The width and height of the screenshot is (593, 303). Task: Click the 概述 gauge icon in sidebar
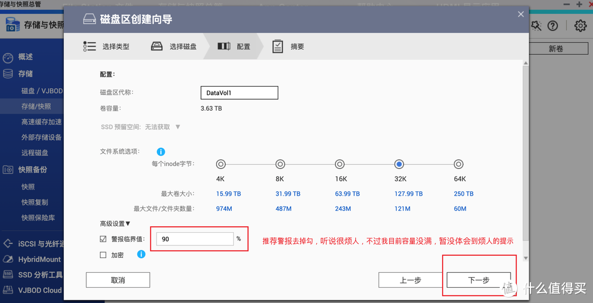point(8,57)
